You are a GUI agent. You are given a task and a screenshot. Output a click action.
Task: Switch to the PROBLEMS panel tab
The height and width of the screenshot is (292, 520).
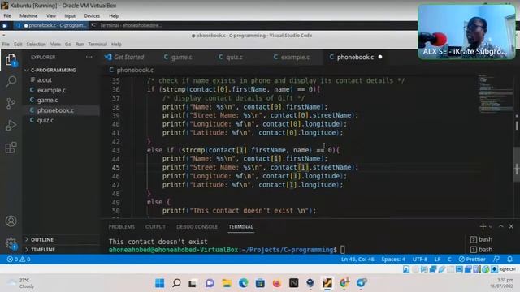122,227
